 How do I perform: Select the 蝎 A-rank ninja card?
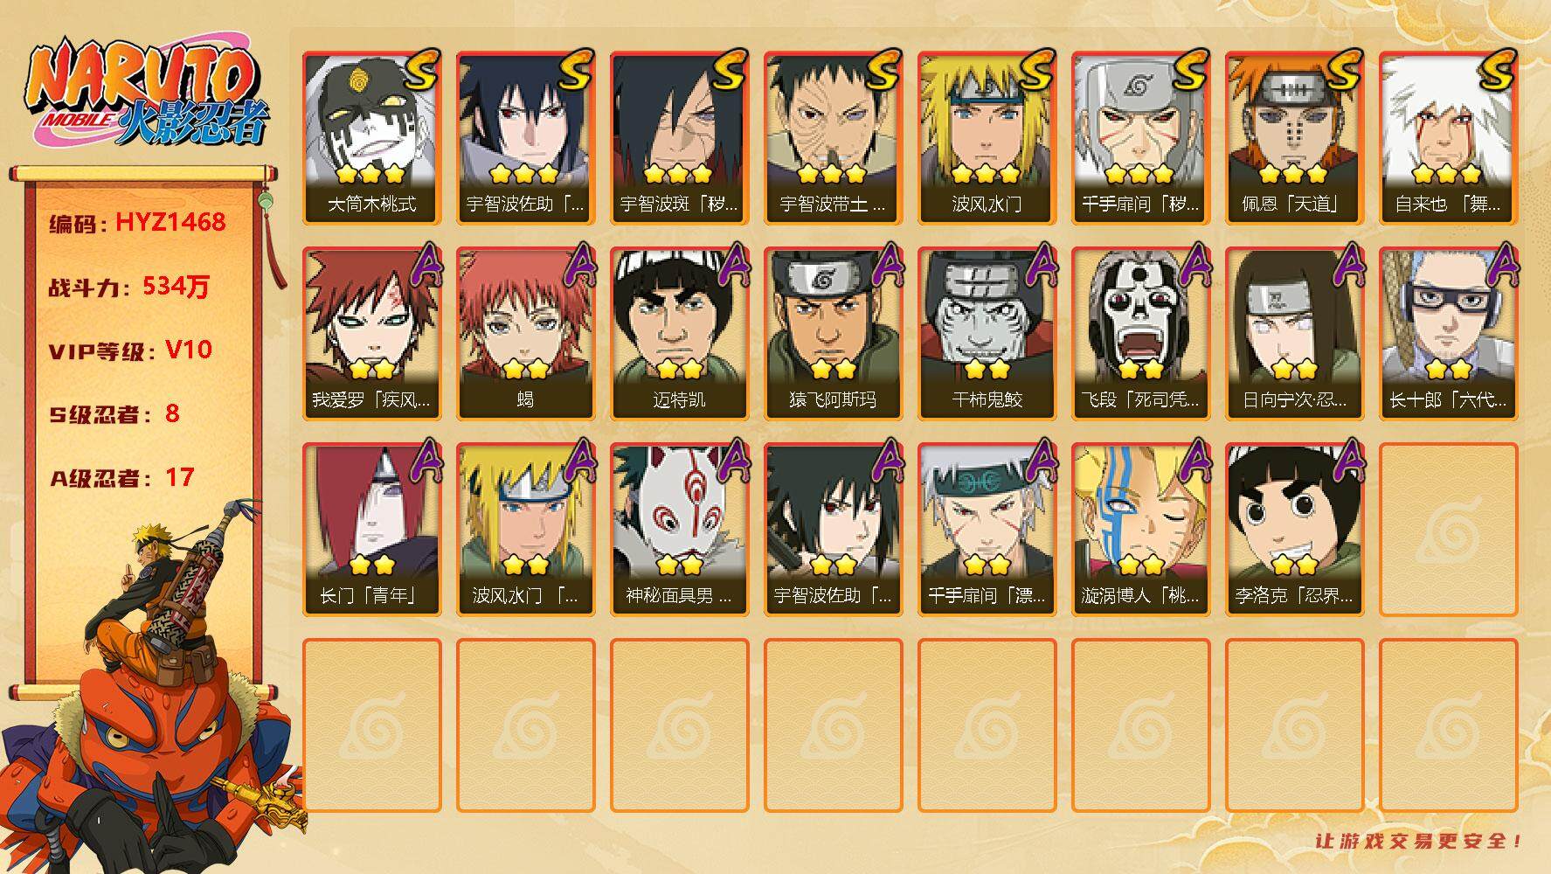[x=526, y=334]
